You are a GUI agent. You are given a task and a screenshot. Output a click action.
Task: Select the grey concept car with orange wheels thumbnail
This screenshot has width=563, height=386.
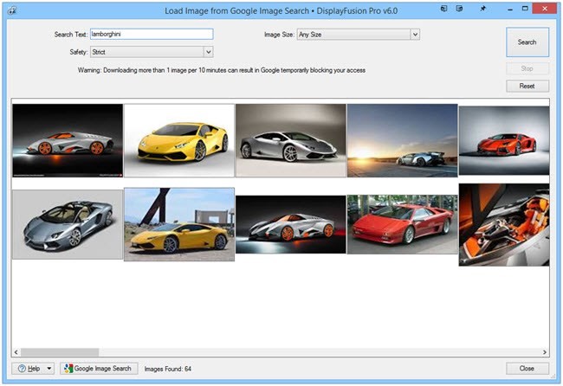(68, 140)
